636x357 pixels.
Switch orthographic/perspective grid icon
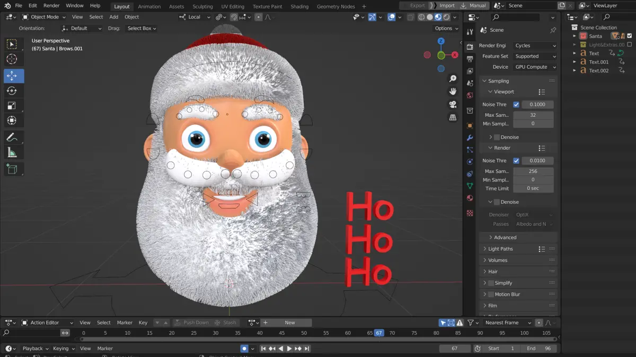pyautogui.click(x=453, y=117)
